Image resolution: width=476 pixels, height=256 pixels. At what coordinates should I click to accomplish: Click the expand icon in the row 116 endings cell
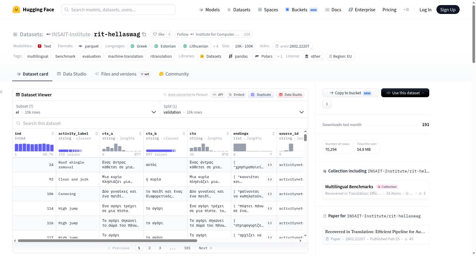(270, 223)
